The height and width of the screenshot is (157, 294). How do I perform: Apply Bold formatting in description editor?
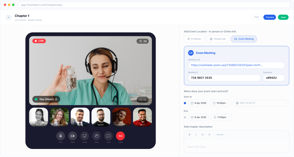[x=189, y=134]
